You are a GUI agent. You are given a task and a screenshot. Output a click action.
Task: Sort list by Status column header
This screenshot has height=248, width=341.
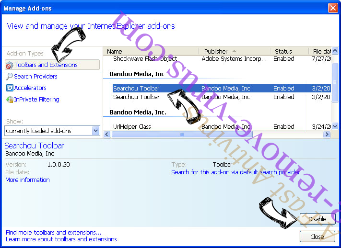tap(290, 52)
